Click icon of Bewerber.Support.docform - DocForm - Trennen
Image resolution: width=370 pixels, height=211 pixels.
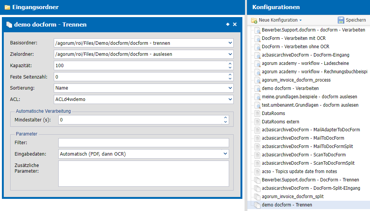[257, 180]
